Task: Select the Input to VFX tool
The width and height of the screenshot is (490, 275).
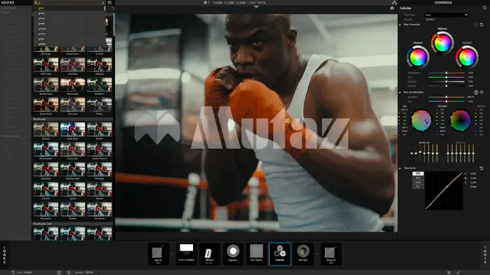Action: click(158, 254)
